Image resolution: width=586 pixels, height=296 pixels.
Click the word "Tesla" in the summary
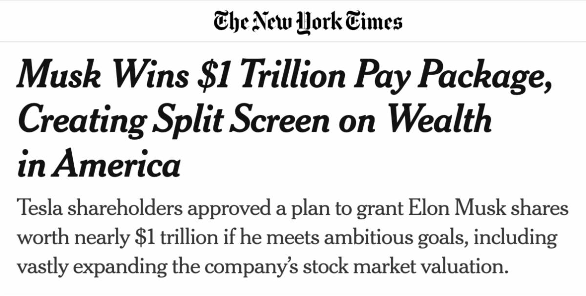click(x=39, y=209)
